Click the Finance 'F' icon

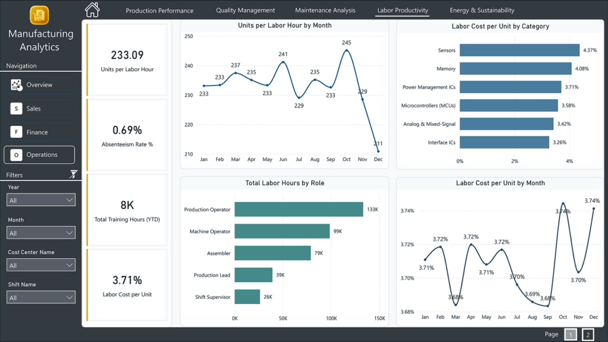pyautogui.click(x=17, y=132)
